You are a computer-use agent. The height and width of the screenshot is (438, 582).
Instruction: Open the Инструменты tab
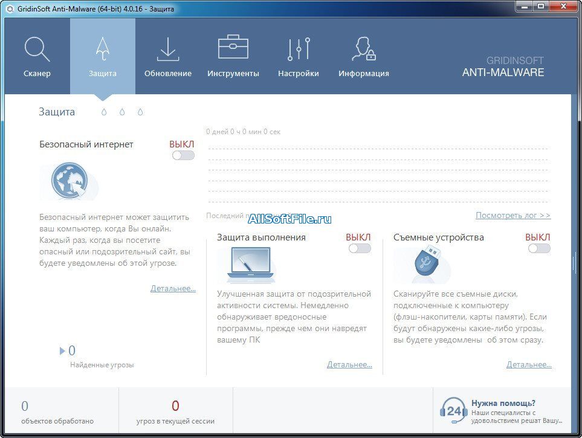(233, 56)
